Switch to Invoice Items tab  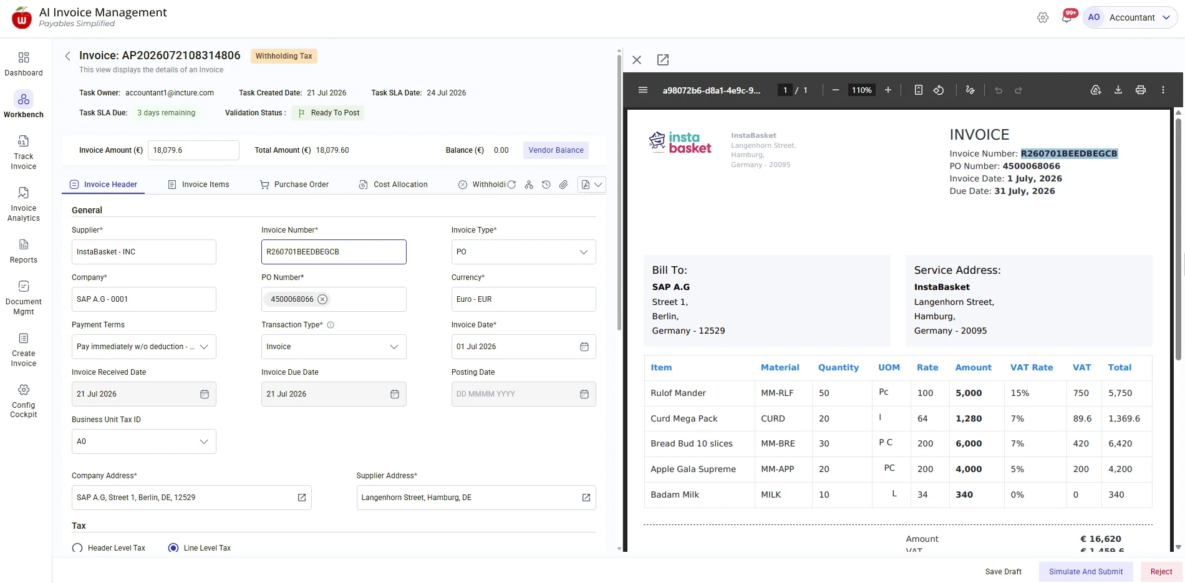(199, 185)
